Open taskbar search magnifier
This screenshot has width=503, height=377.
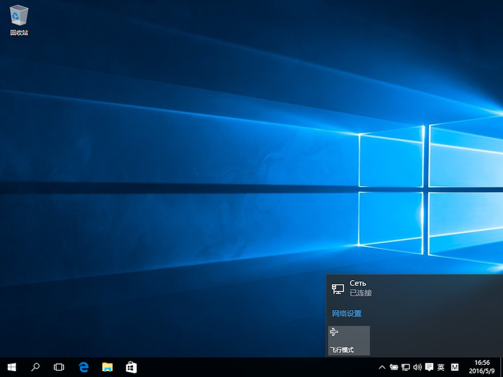click(x=35, y=367)
